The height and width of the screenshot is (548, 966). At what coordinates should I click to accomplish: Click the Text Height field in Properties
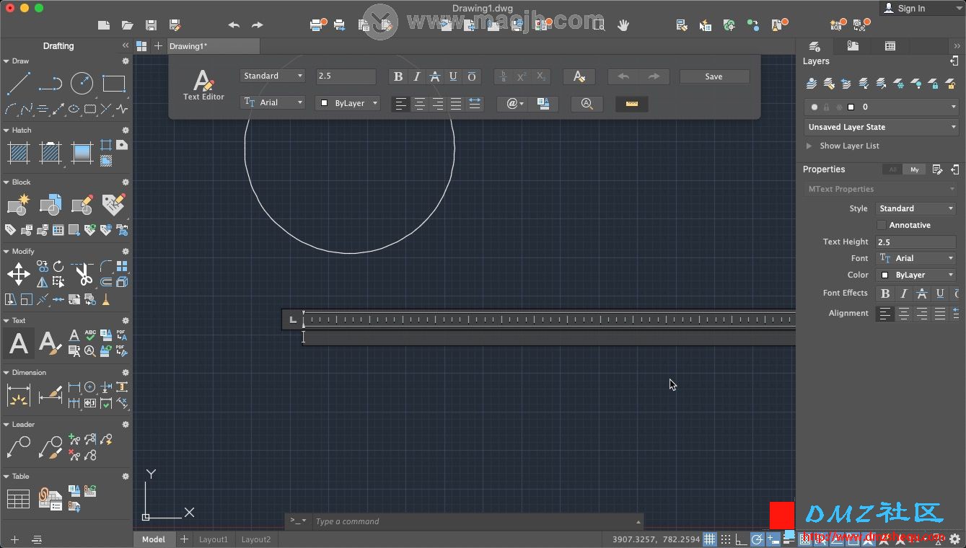[916, 242]
